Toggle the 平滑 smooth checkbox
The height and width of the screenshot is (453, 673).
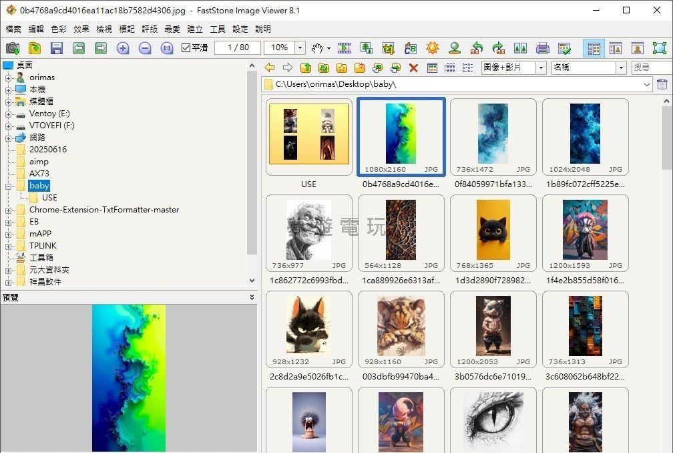(x=186, y=48)
